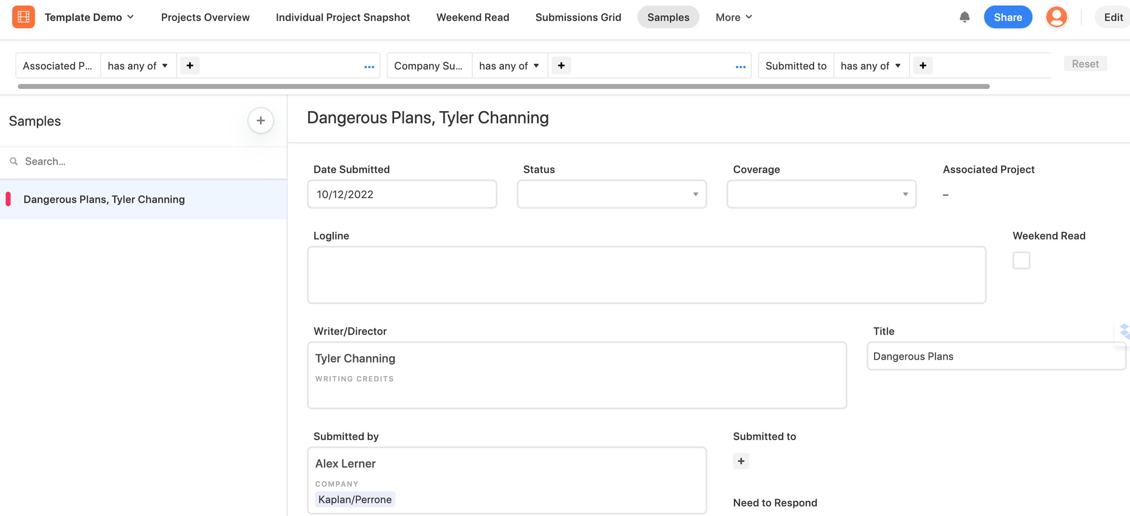Open the Status dropdown
This screenshot has width=1130, height=516.
[x=612, y=194]
